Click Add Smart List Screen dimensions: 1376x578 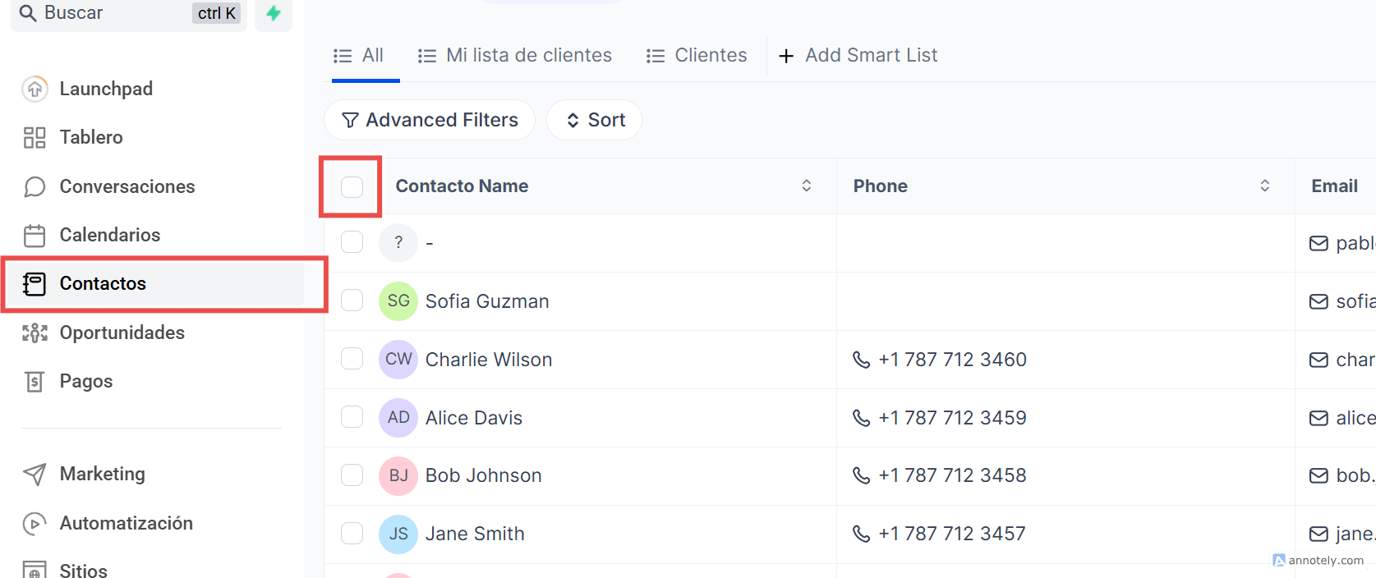(858, 55)
